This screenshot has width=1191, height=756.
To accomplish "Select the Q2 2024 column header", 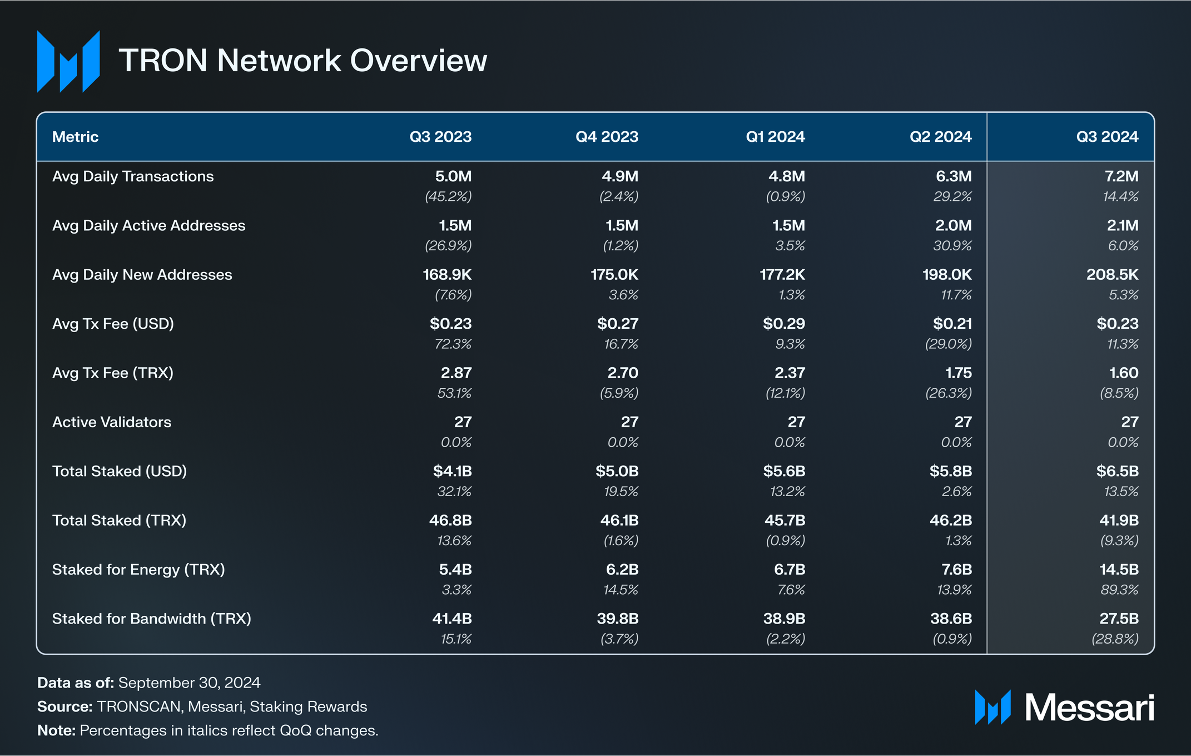I will 940,137.
